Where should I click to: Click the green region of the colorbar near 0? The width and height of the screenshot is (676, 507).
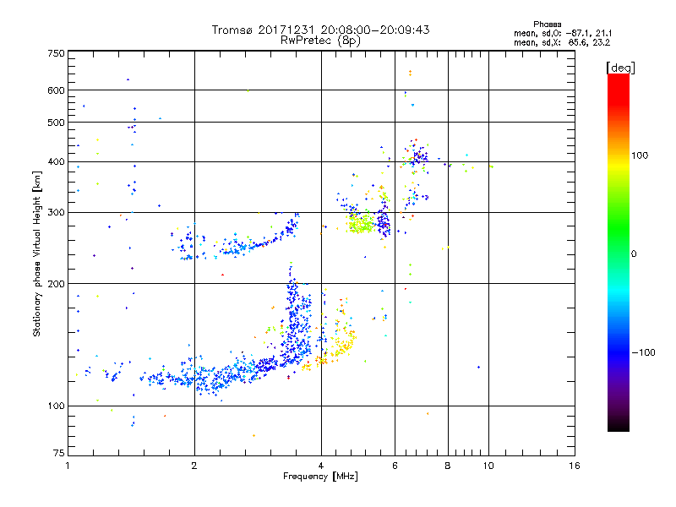tap(619, 242)
